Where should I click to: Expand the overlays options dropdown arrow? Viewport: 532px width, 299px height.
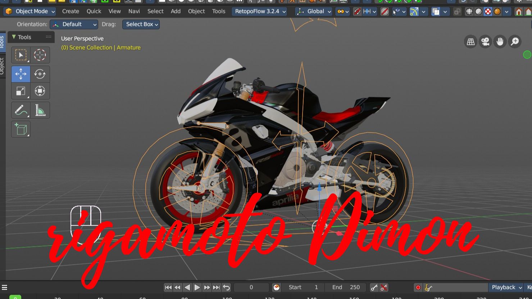coord(445,12)
